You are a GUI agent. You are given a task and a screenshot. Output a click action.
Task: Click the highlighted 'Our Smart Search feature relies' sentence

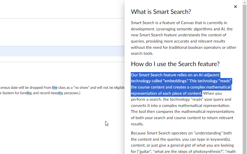pyautogui.click(x=181, y=84)
